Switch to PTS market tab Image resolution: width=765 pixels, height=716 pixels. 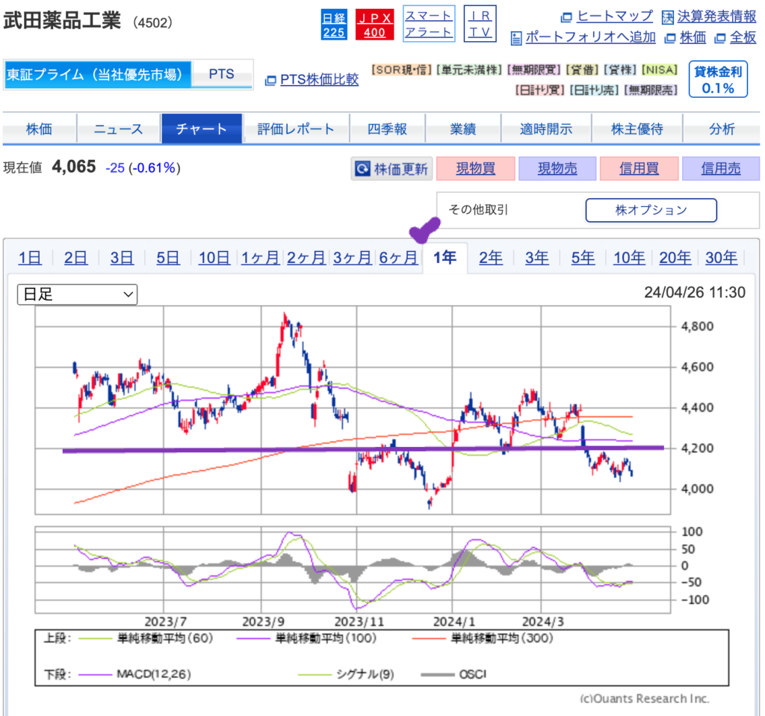(221, 74)
